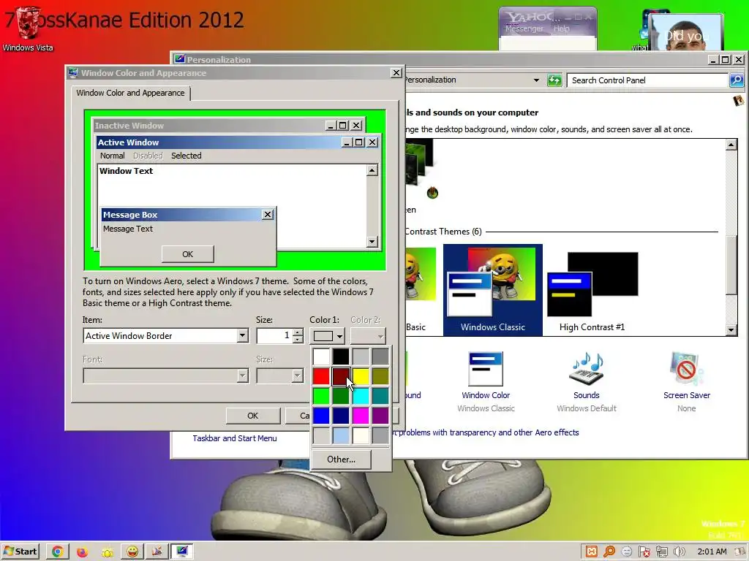Viewport: 749px width, 561px height.
Task: Select the Window Color and Appearance tab
Action: coord(130,93)
